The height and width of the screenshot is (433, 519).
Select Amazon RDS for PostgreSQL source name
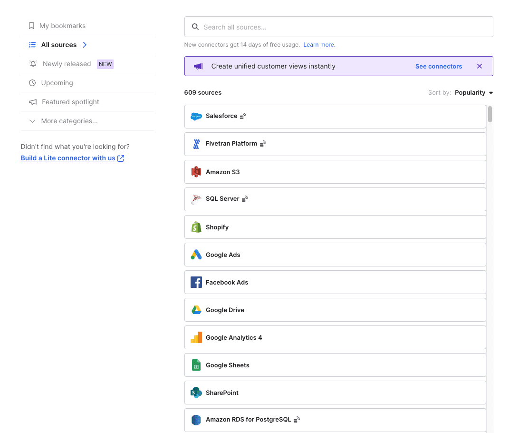pos(249,419)
